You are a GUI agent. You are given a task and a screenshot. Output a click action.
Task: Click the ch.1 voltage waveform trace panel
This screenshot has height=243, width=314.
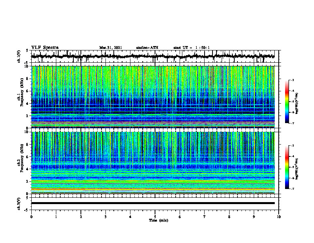click(x=155, y=56)
